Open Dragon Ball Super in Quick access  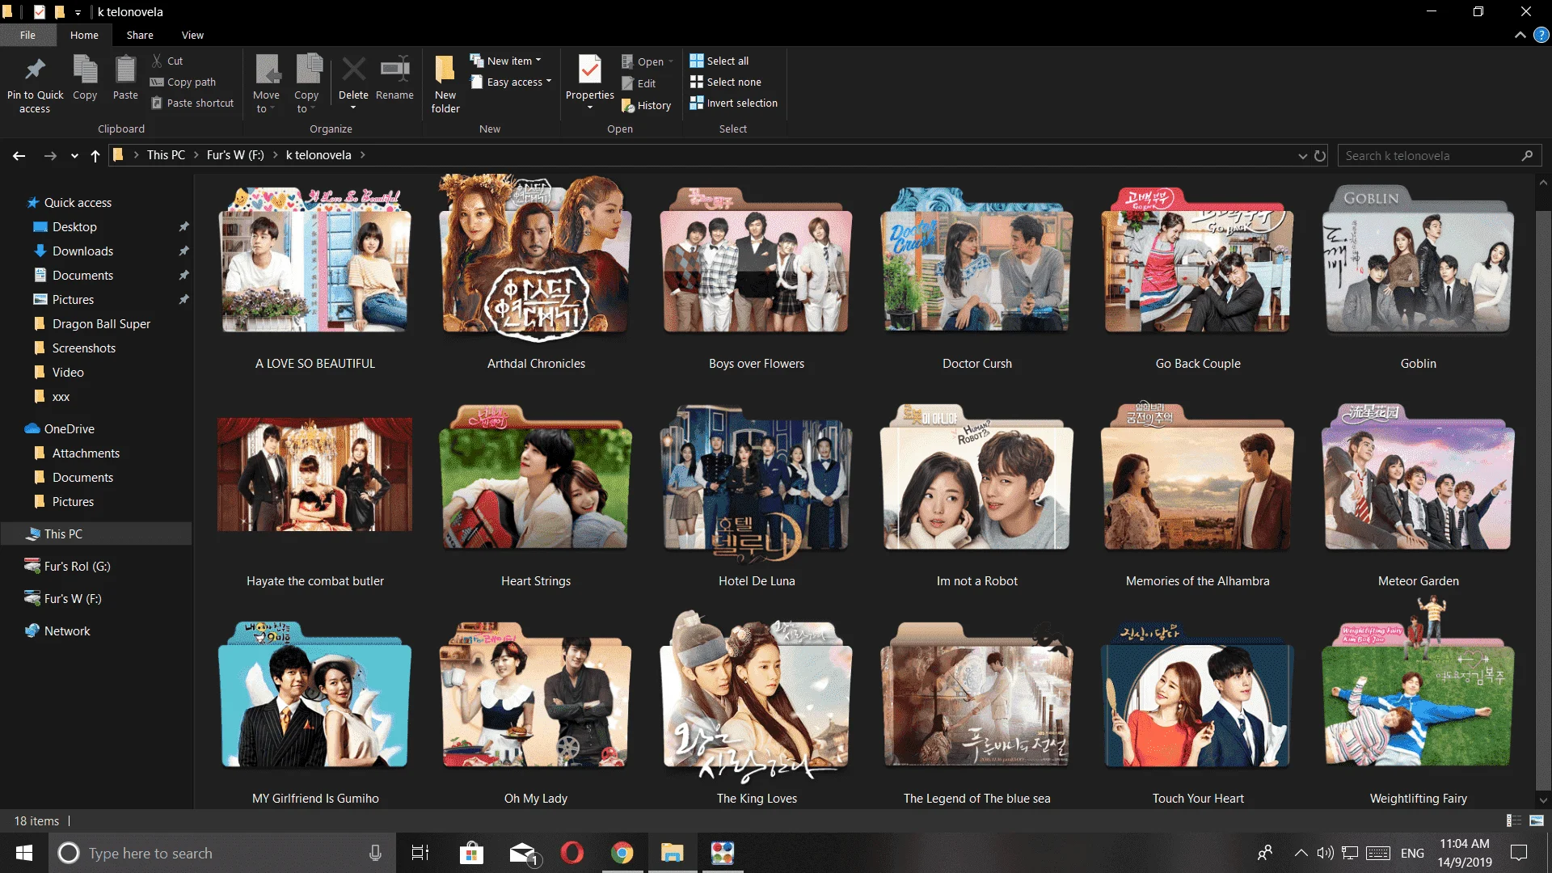point(101,323)
